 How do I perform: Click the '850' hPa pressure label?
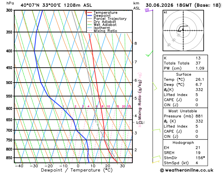10,158
